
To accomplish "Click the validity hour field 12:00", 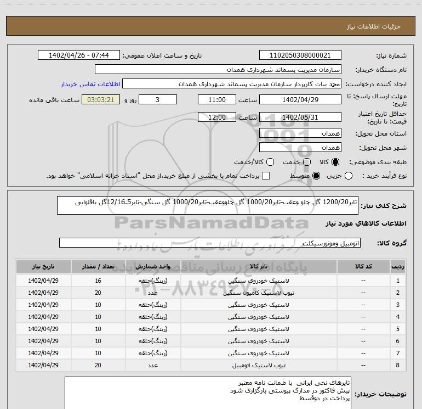I will [x=217, y=117].
